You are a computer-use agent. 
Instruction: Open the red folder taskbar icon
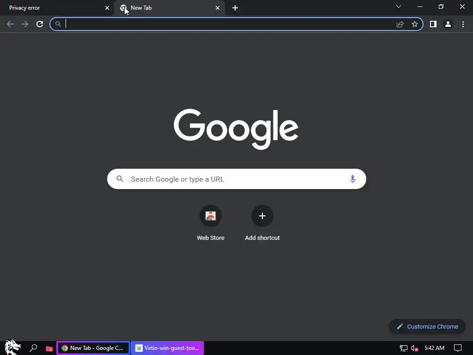point(49,349)
